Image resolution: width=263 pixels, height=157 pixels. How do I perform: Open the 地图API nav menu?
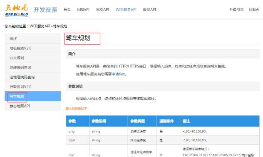[x=83, y=10]
